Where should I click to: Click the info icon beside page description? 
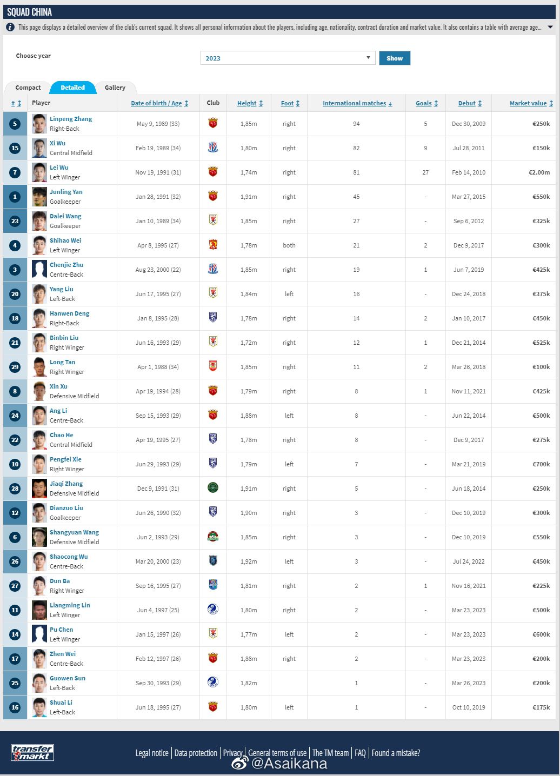click(10, 27)
